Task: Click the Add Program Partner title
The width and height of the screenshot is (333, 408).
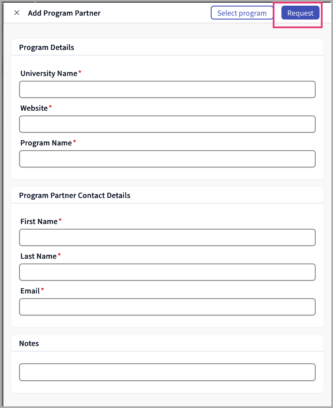Action: 64,13
